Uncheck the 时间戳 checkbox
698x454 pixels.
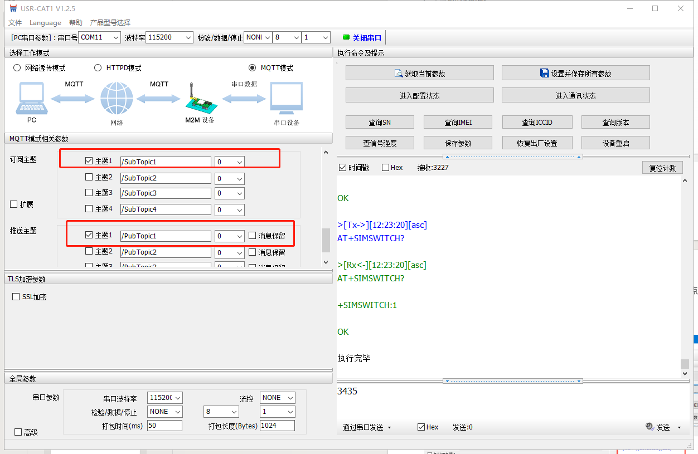click(342, 168)
